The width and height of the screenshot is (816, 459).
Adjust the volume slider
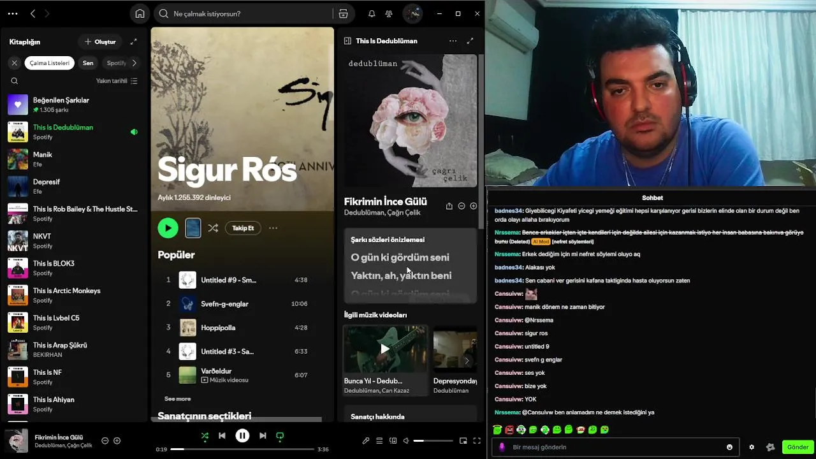[433, 441]
